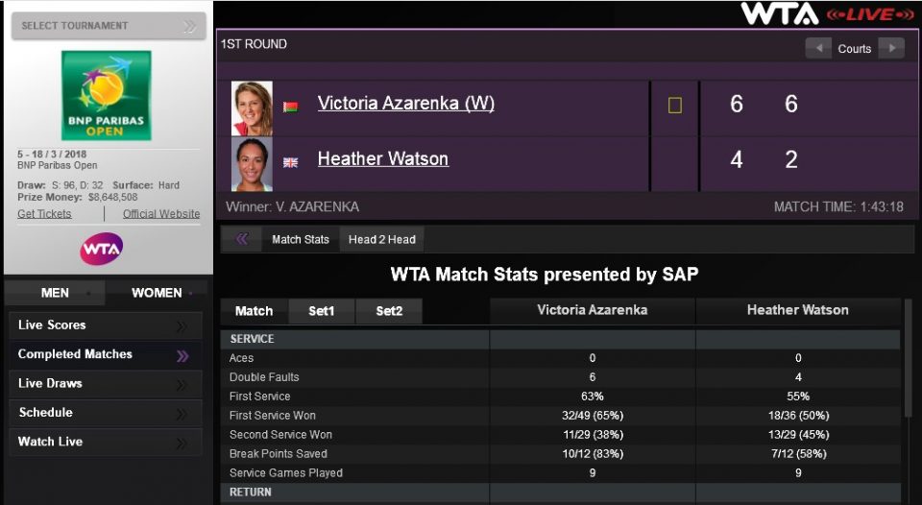Open Victoria Azarenka's player profile link
Viewport: 922px width, 505px height.
click(405, 104)
